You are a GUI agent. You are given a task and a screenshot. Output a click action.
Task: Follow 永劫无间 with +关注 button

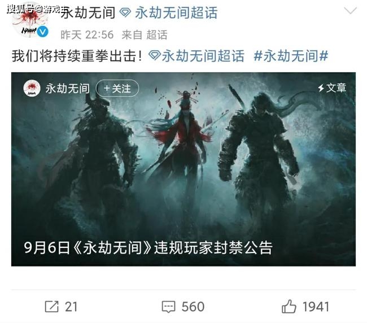pyautogui.click(x=117, y=88)
